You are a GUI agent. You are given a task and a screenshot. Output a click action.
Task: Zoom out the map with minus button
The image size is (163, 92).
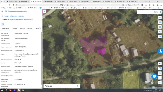160,83
